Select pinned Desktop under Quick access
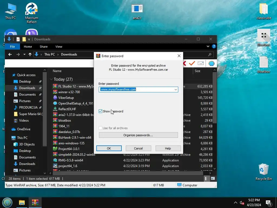 (25, 82)
